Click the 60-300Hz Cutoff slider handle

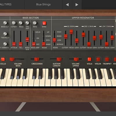[x=66, y=37]
